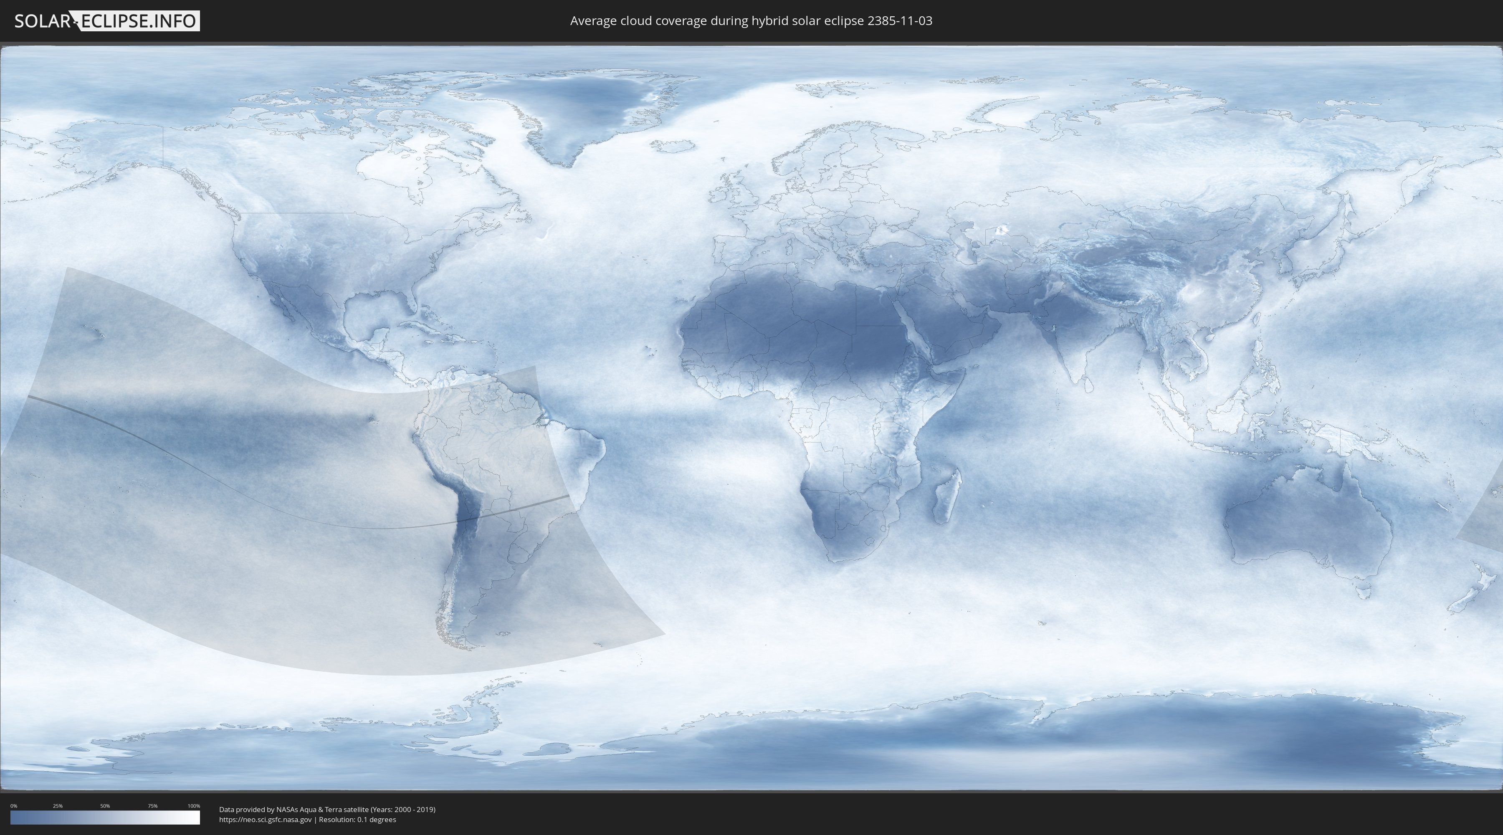Click the cloud coverage eclipse title text
Screen dimensions: 1503x835
[751, 21]
